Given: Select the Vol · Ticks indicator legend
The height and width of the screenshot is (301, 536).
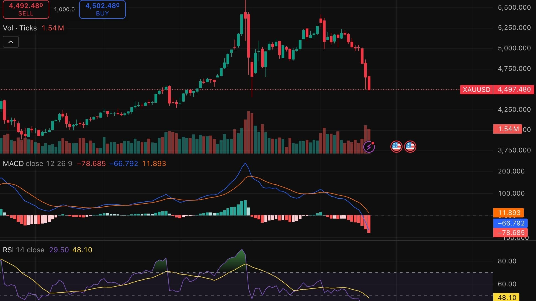Looking at the screenshot, I should 20,28.
